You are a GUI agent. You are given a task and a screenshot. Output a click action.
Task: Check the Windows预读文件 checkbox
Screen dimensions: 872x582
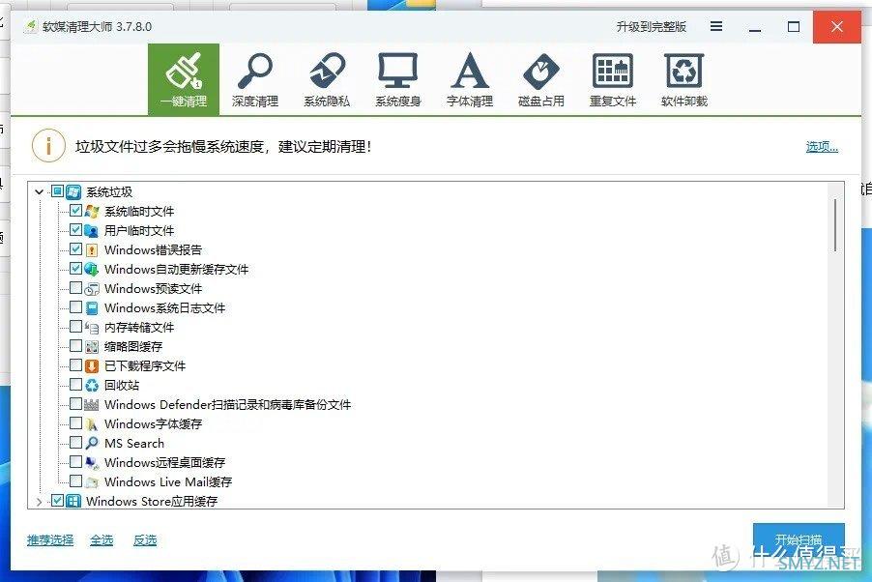click(x=75, y=288)
